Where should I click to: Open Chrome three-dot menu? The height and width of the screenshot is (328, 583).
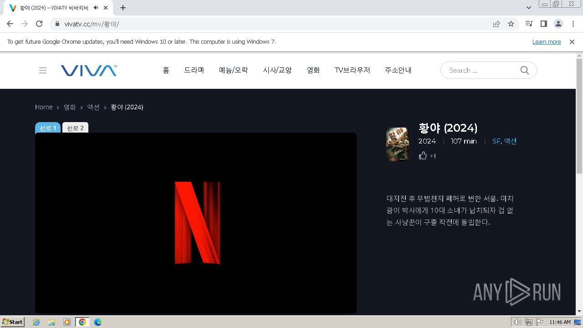(x=573, y=24)
